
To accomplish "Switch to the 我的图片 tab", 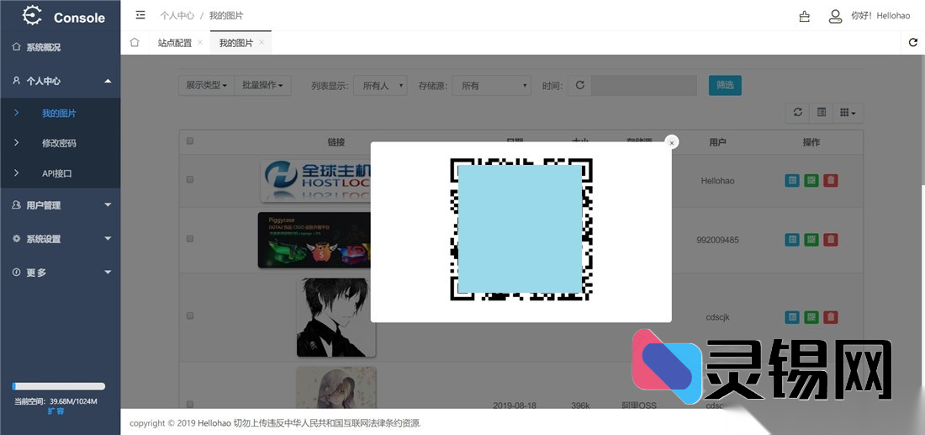I will pos(236,43).
